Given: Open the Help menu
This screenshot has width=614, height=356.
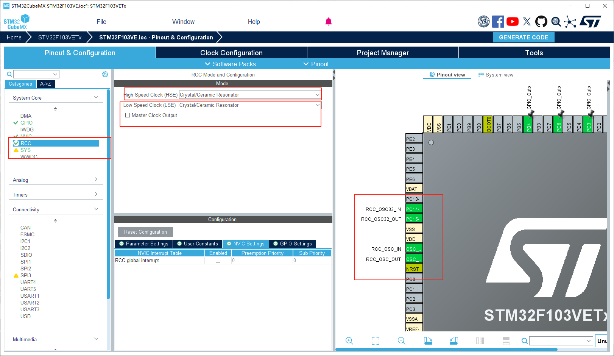Looking at the screenshot, I should [x=254, y=22].
